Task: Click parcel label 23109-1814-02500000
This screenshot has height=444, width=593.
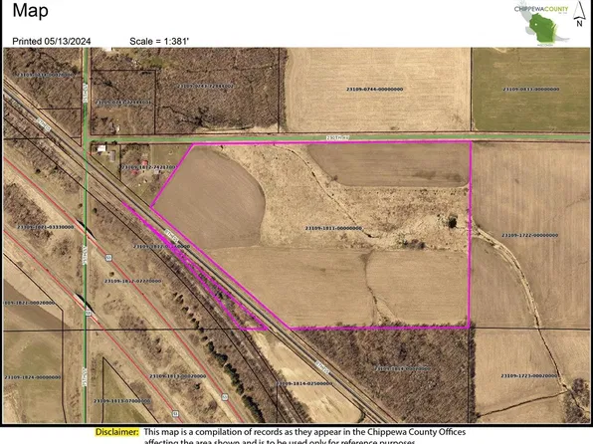Action: (304, 383)
